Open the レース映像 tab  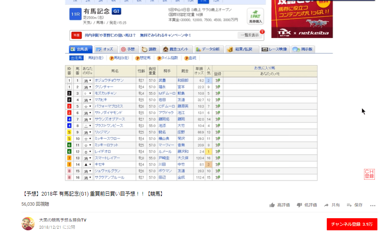(274, 49)
